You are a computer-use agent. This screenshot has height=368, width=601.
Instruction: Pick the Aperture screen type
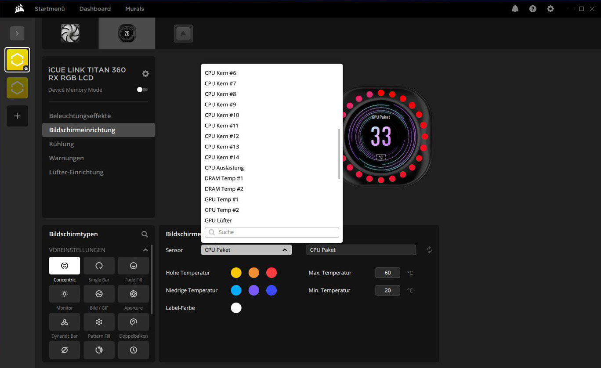tap(134, 294)
